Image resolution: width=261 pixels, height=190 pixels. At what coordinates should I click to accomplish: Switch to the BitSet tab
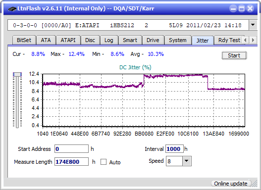[x=24, y=40]
